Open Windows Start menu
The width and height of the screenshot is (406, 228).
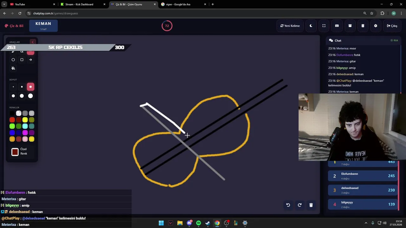click(x=161, y=223)
